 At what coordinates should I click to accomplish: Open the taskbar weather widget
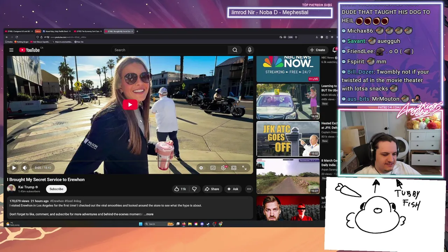tap(13, 224)
